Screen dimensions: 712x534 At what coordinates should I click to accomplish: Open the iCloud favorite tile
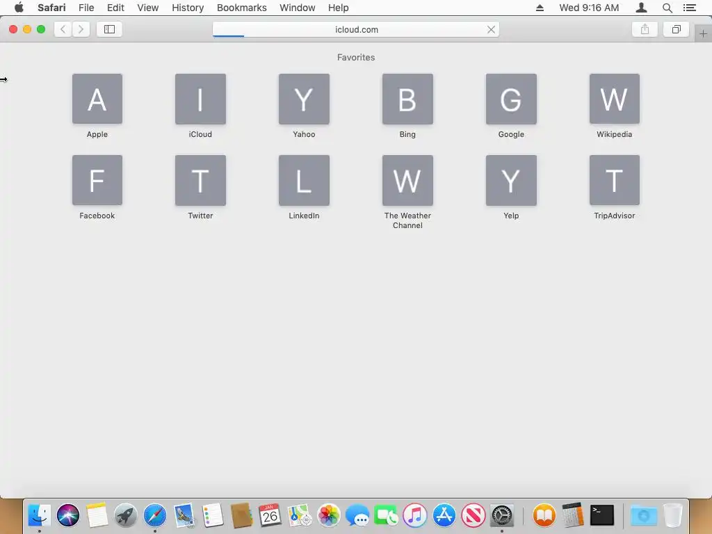[x=200, y=99]
